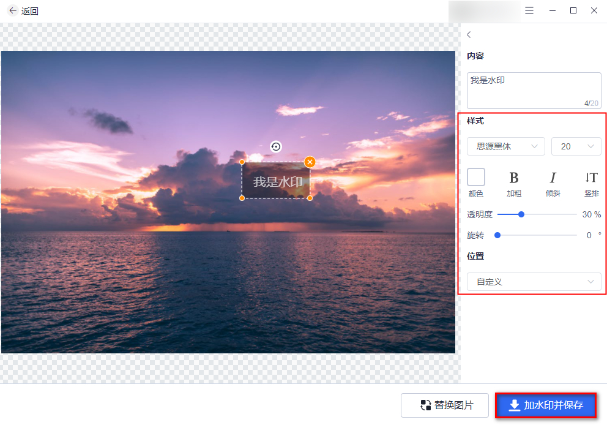Viewport: 607px width, 425px height.
Task: Click the 透明度 transparency slider handle
Action: pos(521,214)
